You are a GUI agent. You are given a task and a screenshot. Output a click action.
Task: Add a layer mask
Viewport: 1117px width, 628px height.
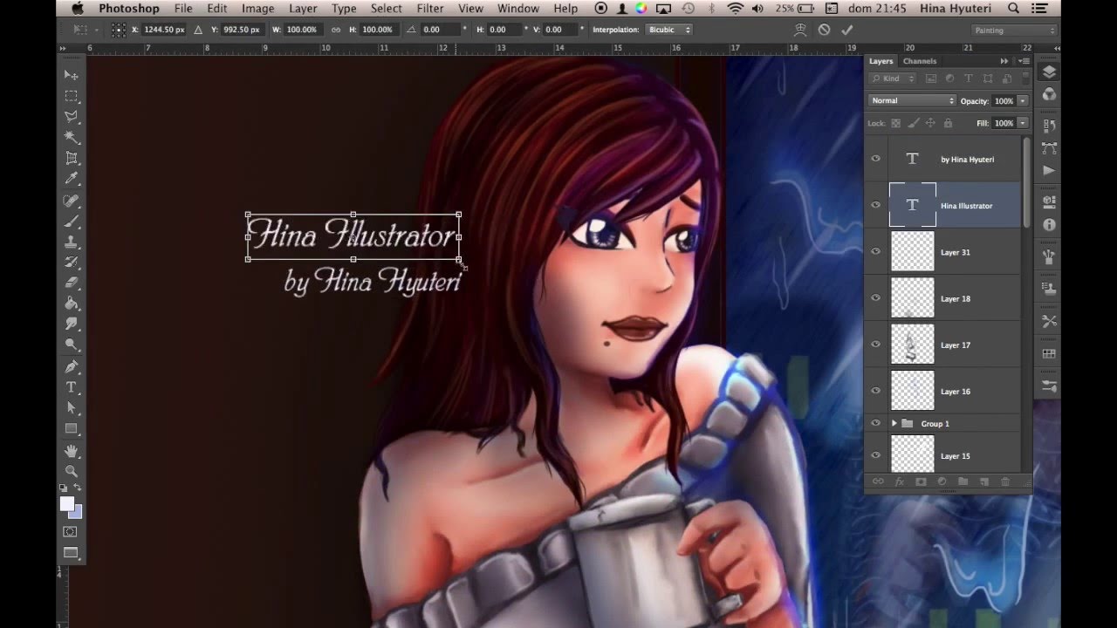(920, 481)
